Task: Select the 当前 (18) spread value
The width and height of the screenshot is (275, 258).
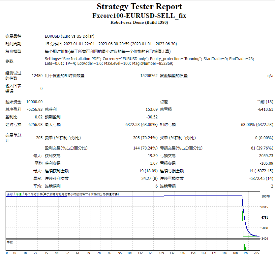Action: [265, 102]
